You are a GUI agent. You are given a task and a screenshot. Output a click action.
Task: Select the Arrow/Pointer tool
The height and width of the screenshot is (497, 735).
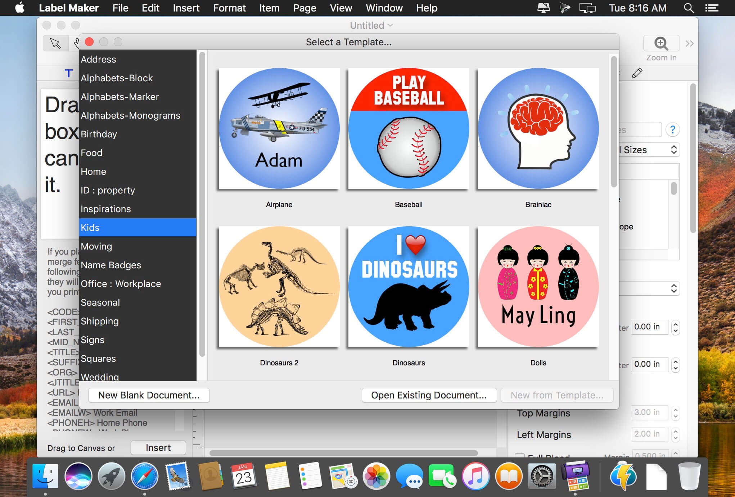[x=55, y=44]
